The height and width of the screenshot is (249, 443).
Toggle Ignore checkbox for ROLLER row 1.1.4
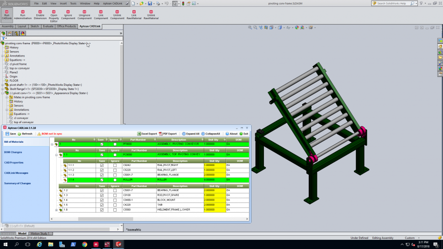coord(115,180)
